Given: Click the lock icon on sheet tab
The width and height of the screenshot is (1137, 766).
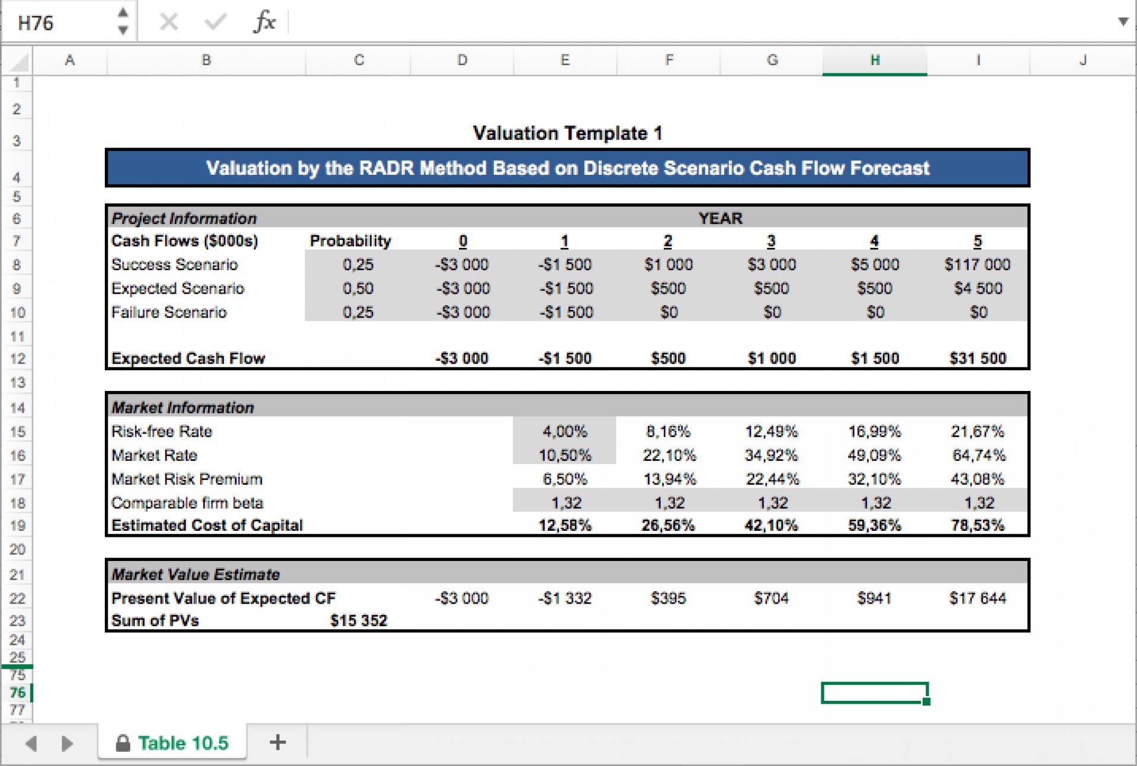Looking at the screenshot, I should (123, 742).
